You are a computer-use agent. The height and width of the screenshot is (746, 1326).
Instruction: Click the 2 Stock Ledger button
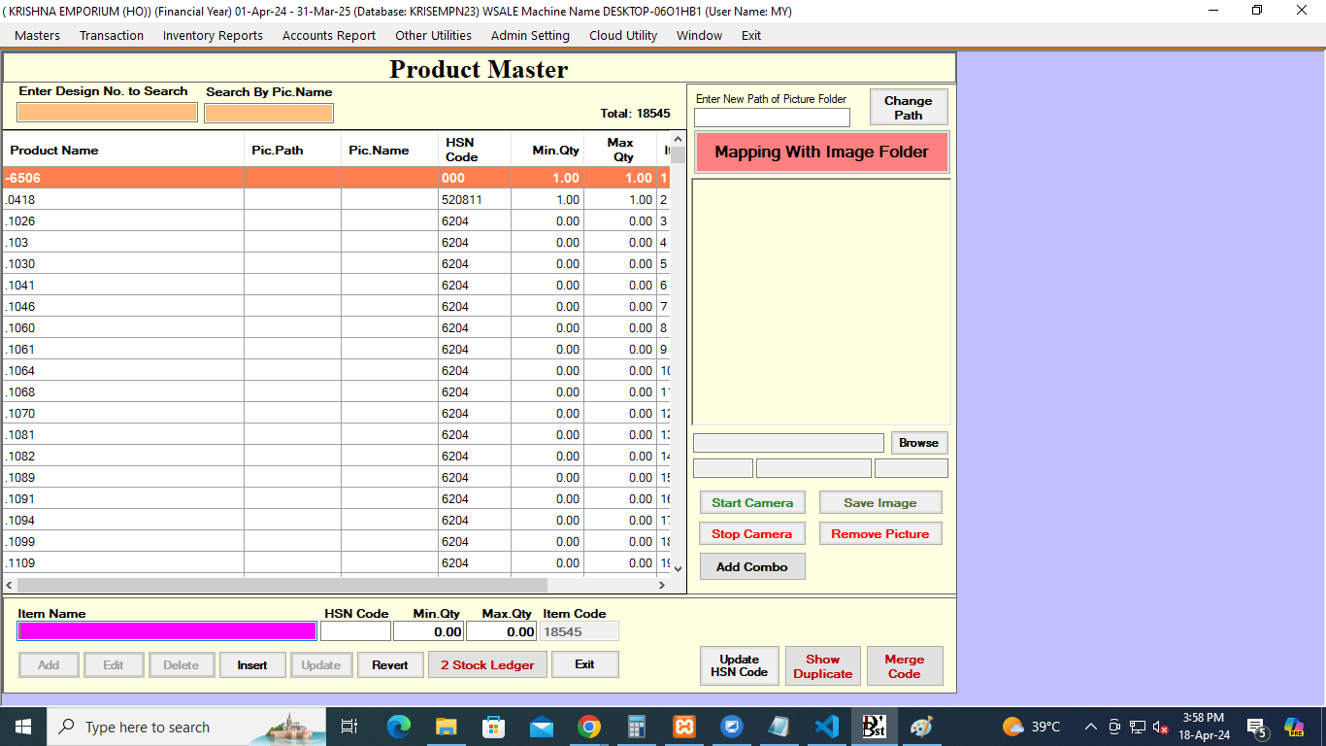tap(487, 665)
